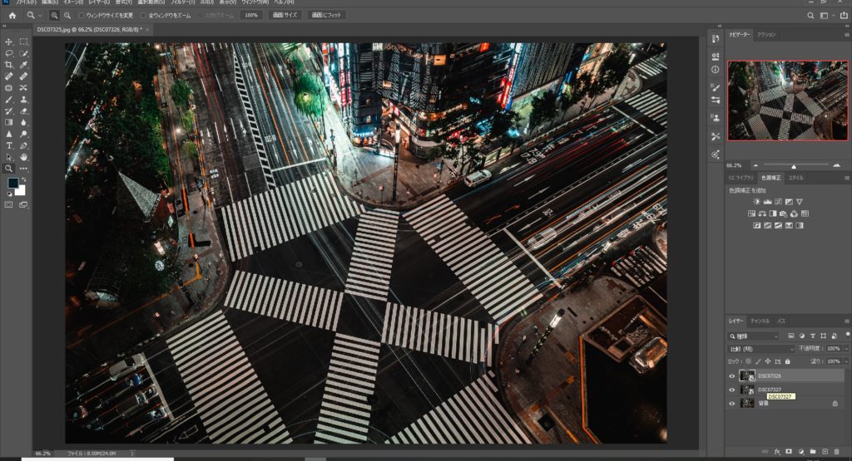Click the 100% zoom button
The image size is (852, 461).
click(x=251, y=15)
